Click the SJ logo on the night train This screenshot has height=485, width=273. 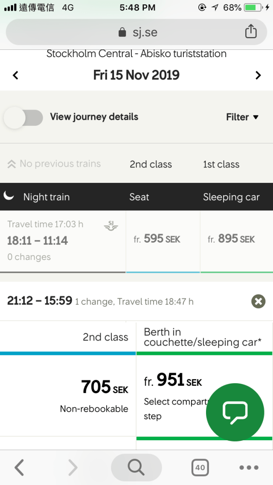111,225
